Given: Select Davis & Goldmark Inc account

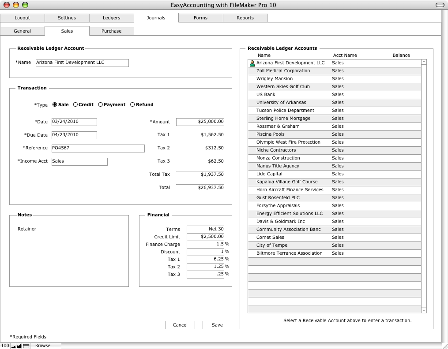Looking at the screenshot, I should tap(335, 222).
